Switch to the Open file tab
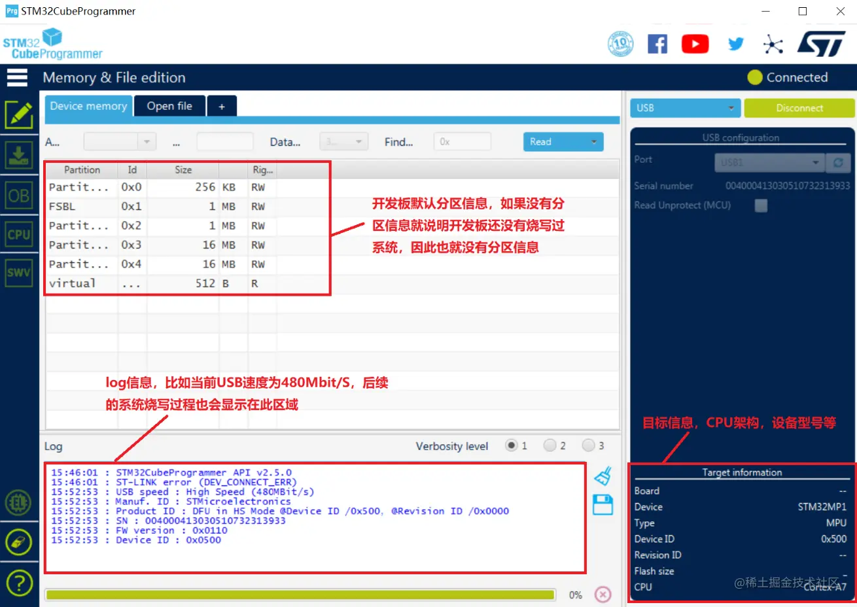This screenshot has height=607, width=857. (169, 106)
